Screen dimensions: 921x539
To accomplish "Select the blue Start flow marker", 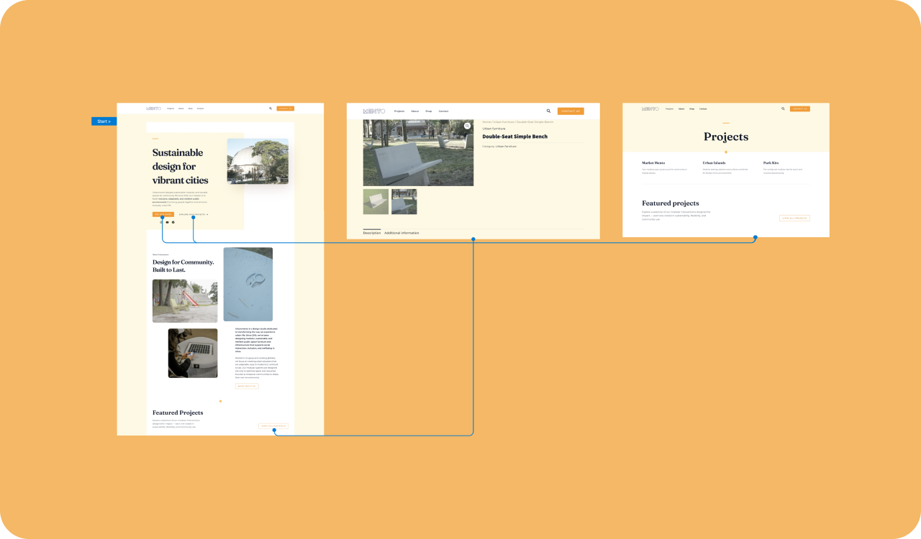I will (104, 121).
